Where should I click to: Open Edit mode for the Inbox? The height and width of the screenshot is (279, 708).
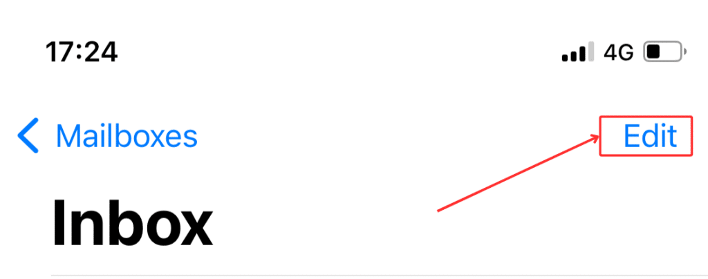(650, 135)
